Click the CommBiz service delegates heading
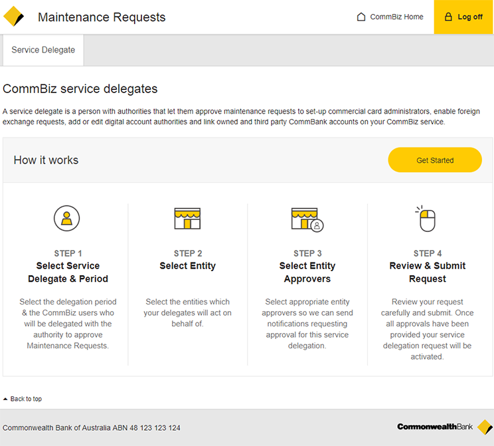Image resolution: width=494 pixels, height=446 pixels. click(80, 89)
